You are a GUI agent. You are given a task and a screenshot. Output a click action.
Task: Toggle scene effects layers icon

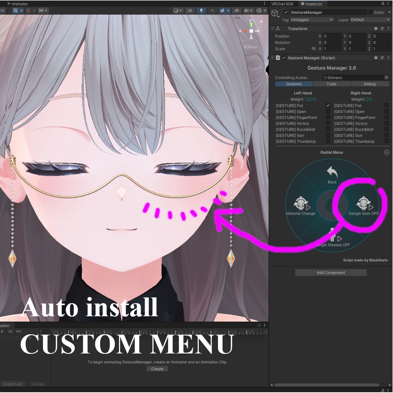[x=222, y=10]
